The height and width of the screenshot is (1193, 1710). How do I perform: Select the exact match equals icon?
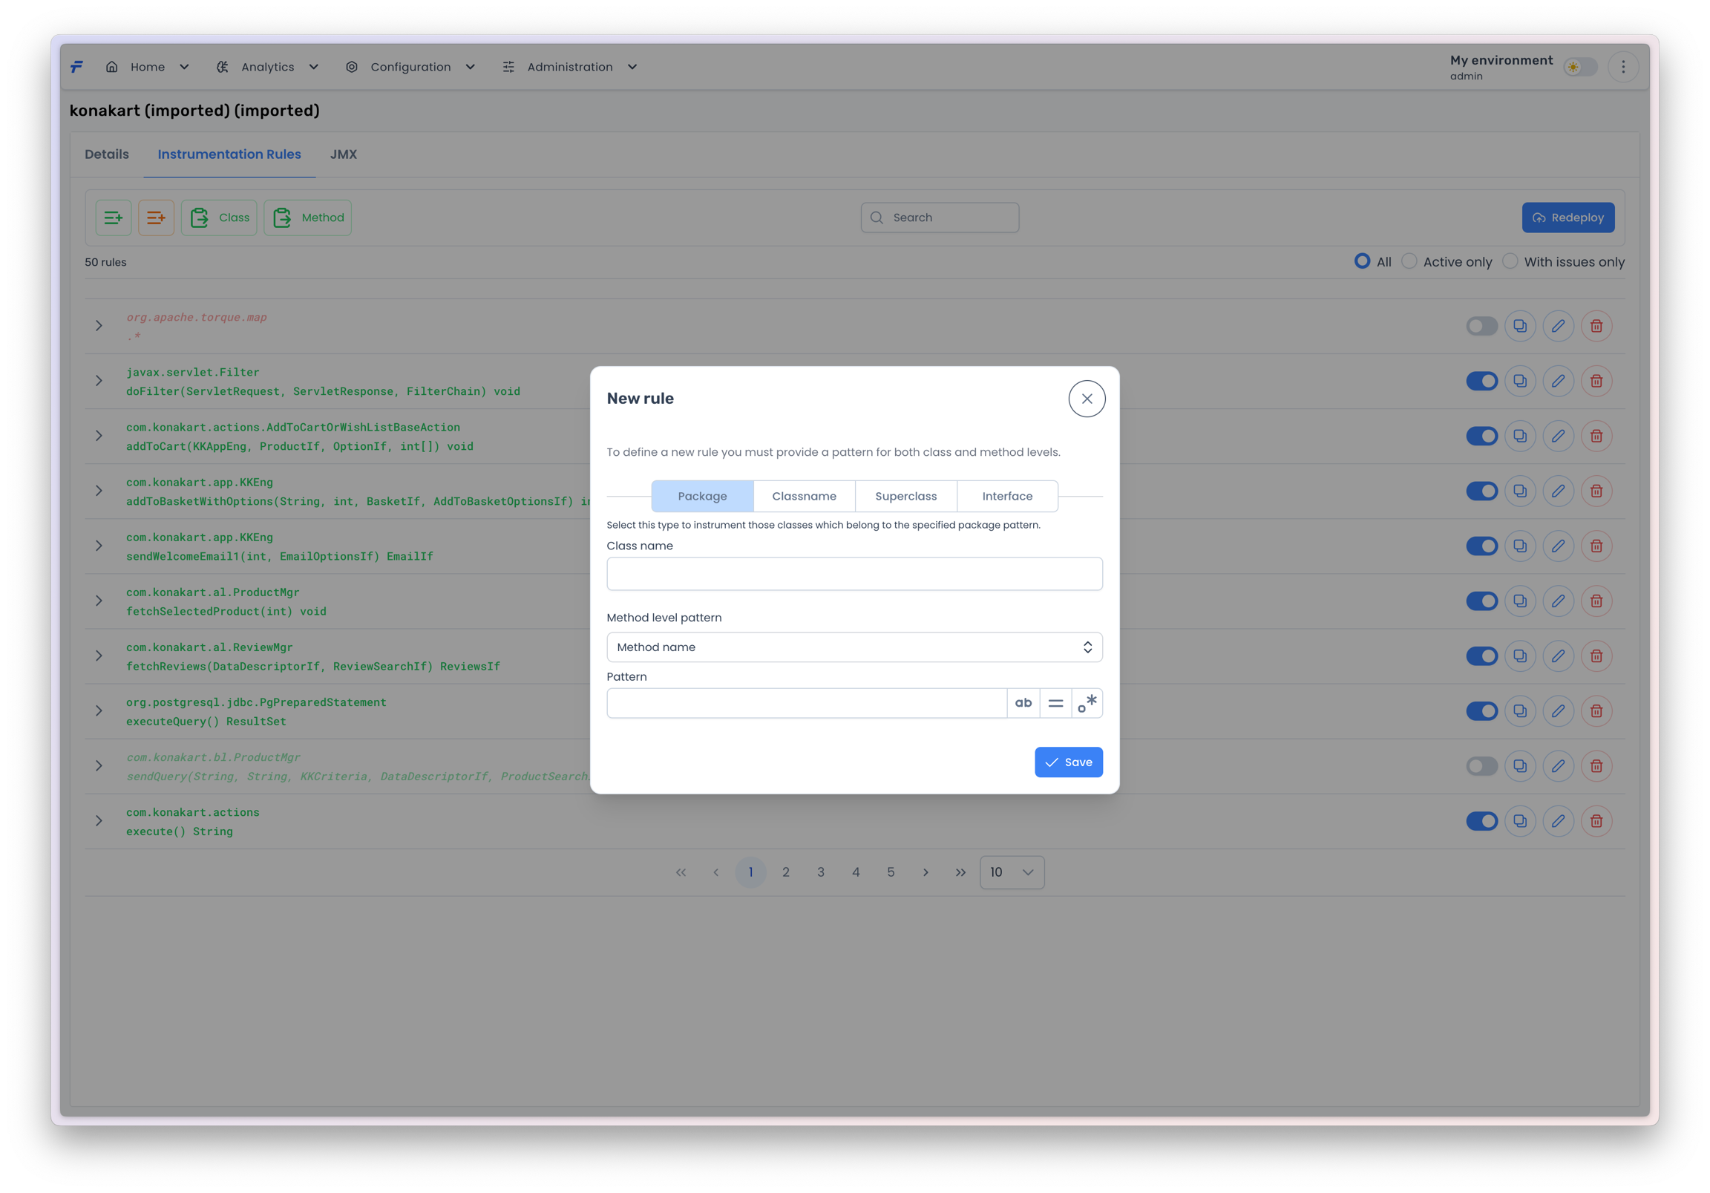(1055, 703)
